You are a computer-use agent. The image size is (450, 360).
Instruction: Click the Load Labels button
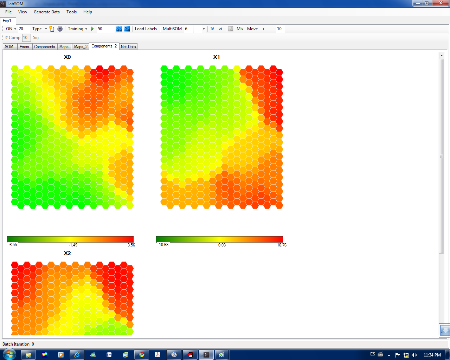pyautogui.click(x=146, y=29)
